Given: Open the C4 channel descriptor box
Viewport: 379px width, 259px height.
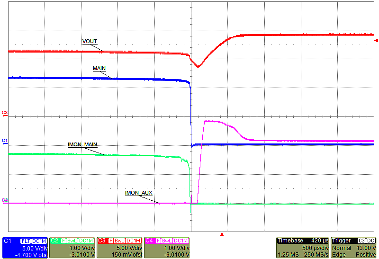Looking at the screenshot, I should (167, 248).
